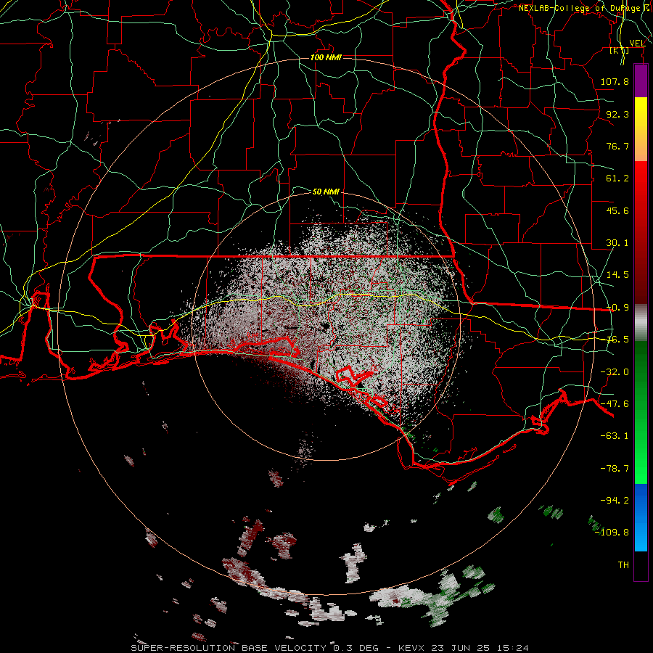
Task: Click the "TH" legend label
Action: tap(623, 565)
